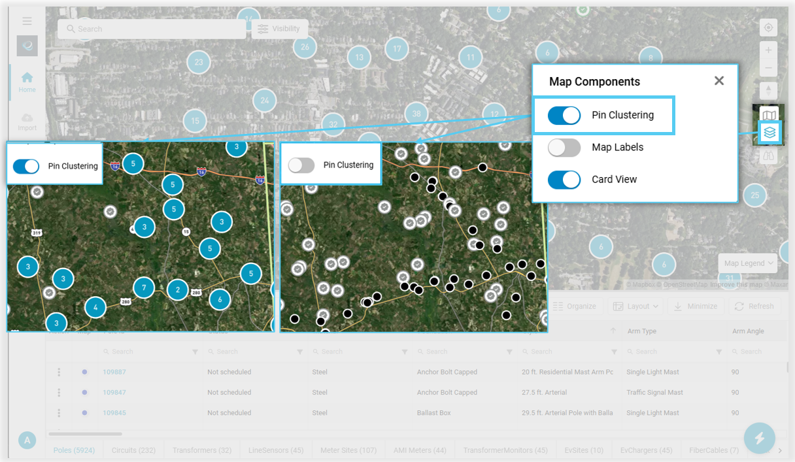The width and height of the screenshot is (795, 462).
Task: Open pole link 109845
Action: click(x=114, y=412)
